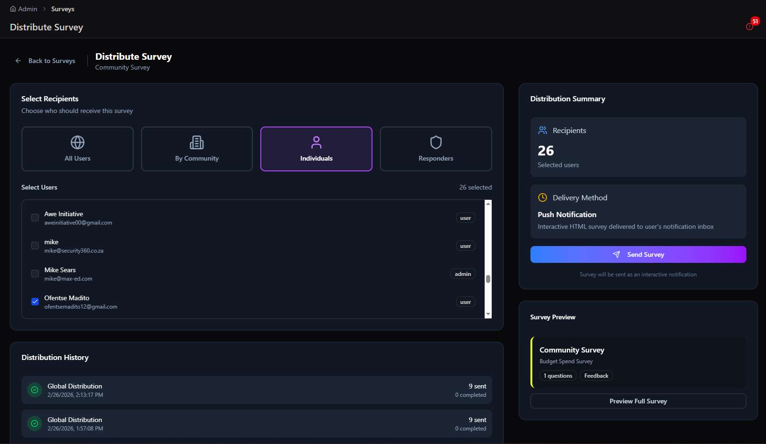Click the person icon for Individuals
The height and width of the screenshot is (444, 766).
pyautogui.click(x=316, y=142)
